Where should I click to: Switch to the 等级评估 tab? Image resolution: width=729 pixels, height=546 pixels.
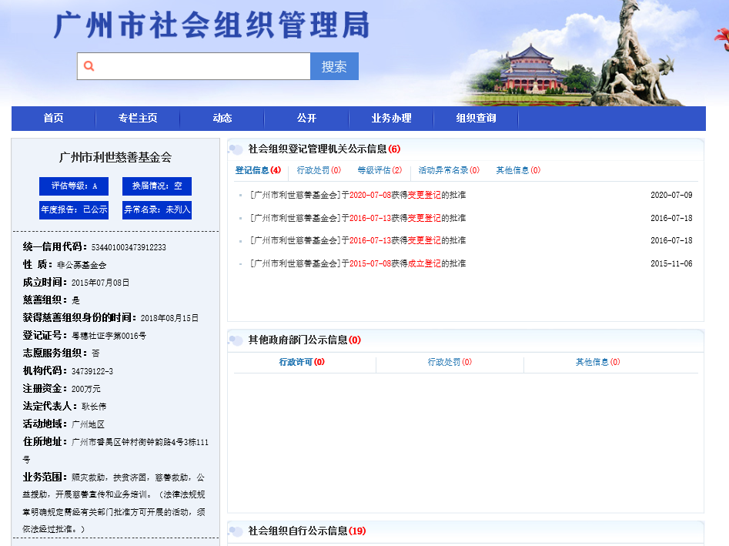(380, 170)
